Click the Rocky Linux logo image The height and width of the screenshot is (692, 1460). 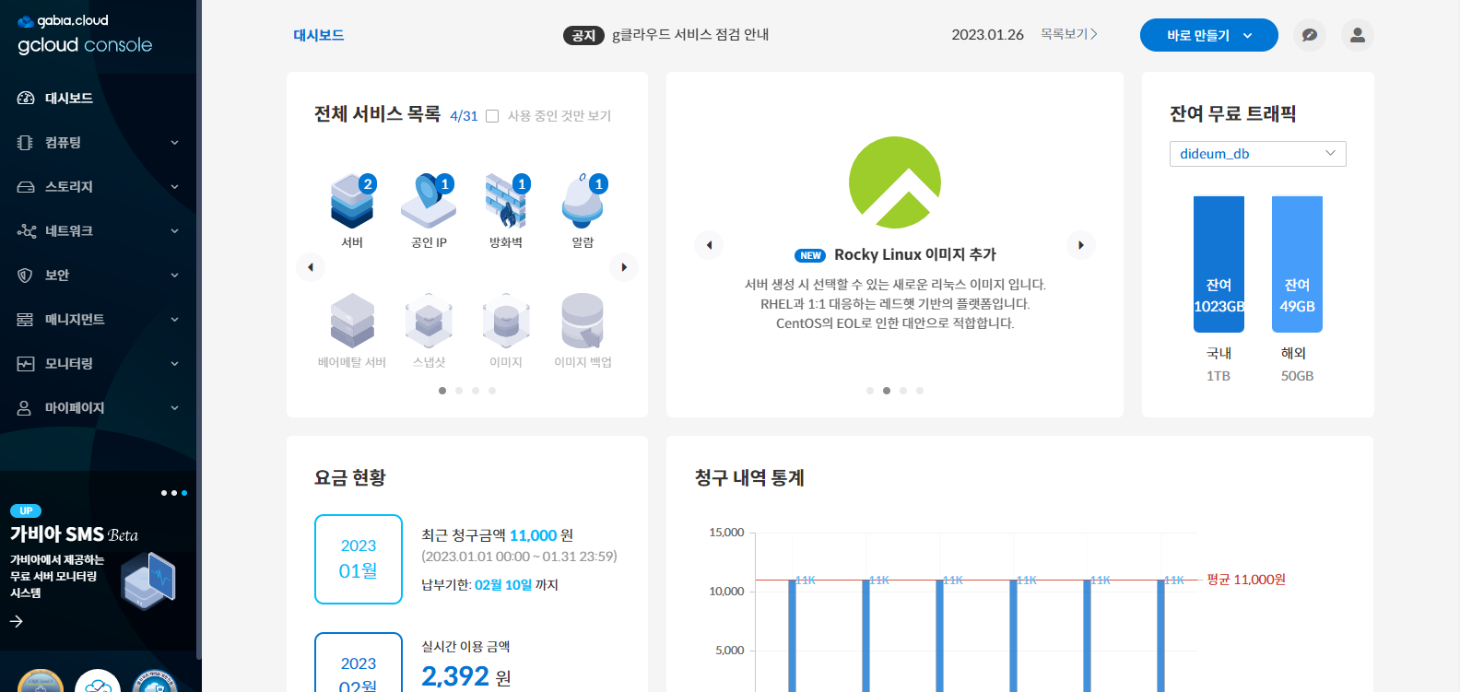[895, 182]
